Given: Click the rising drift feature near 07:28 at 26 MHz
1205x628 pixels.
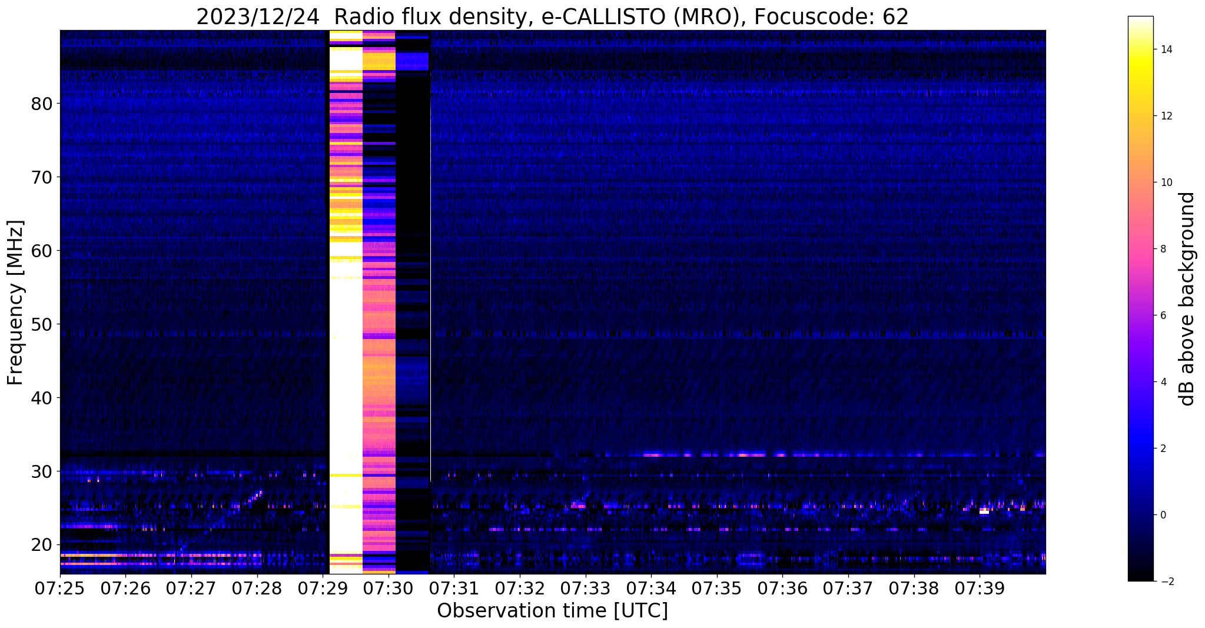Looking at the screenshot, I should click(254, 497).
